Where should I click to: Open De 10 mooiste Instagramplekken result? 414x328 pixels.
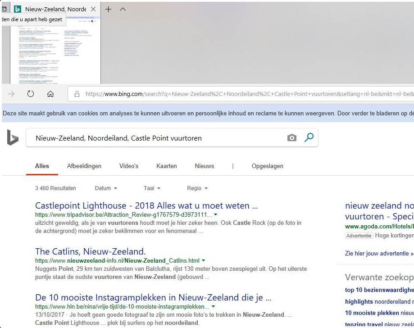(x=153, y=297)
